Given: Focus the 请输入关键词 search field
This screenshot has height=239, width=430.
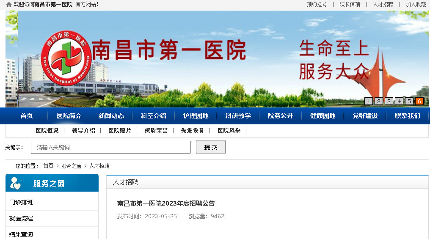Looking at the screenshot, I should tap(111, 147).
